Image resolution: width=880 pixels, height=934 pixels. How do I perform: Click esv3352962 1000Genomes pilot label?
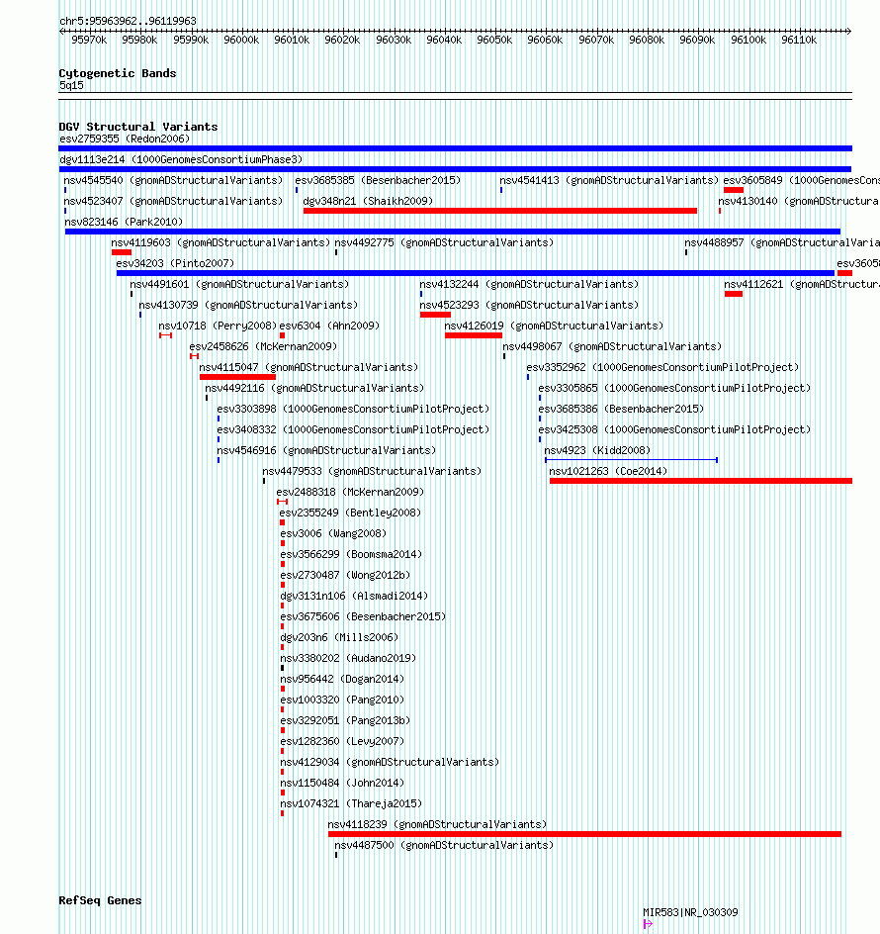[662, 367]
